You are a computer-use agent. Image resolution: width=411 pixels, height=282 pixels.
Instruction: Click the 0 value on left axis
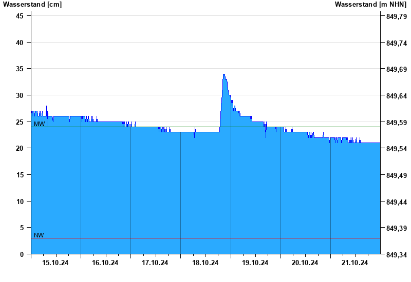pyautogui.click(x=22, y=254)
